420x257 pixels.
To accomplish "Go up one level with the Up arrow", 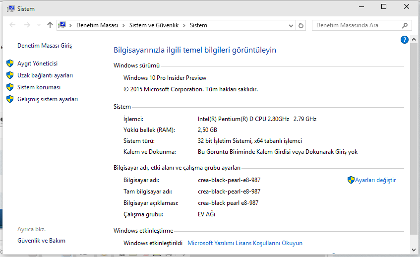I will (x=50, y=25).
